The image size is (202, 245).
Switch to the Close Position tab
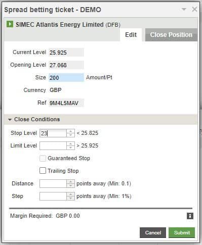point(171,35)
